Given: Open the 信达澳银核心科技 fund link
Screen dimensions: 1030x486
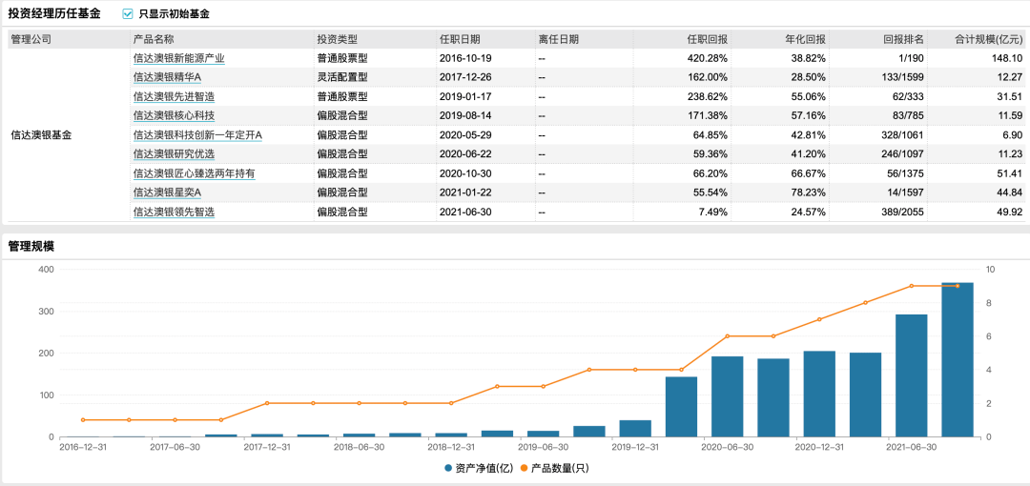Looking at the screenshot, I should coord(174,115).
